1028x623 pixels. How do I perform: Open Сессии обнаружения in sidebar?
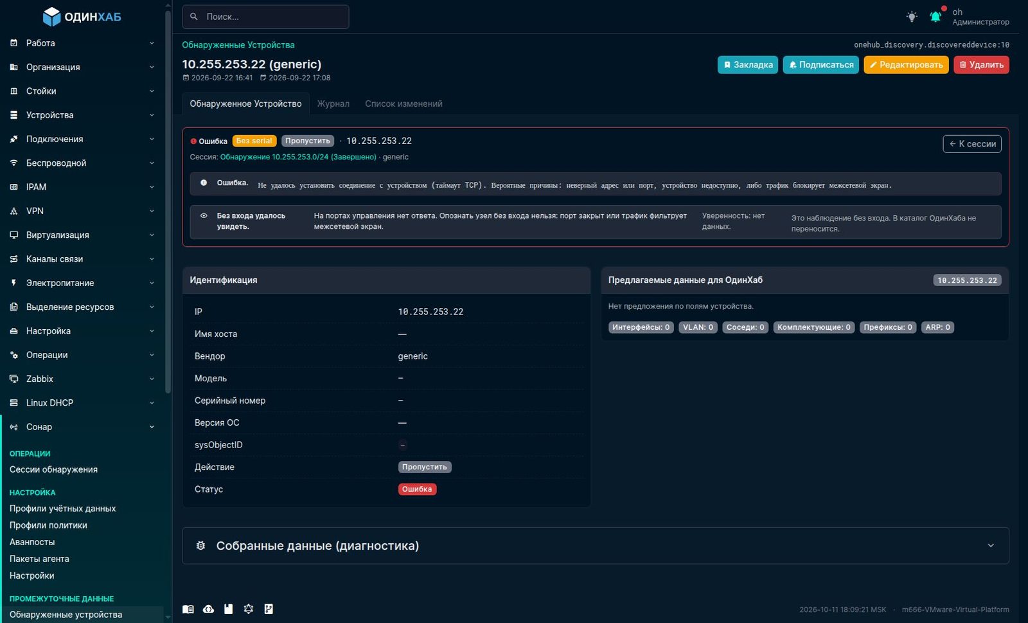(53, 469)
